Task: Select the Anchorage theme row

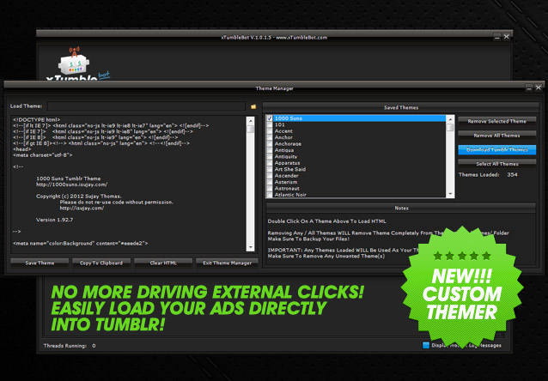Action: pos(356,143)
